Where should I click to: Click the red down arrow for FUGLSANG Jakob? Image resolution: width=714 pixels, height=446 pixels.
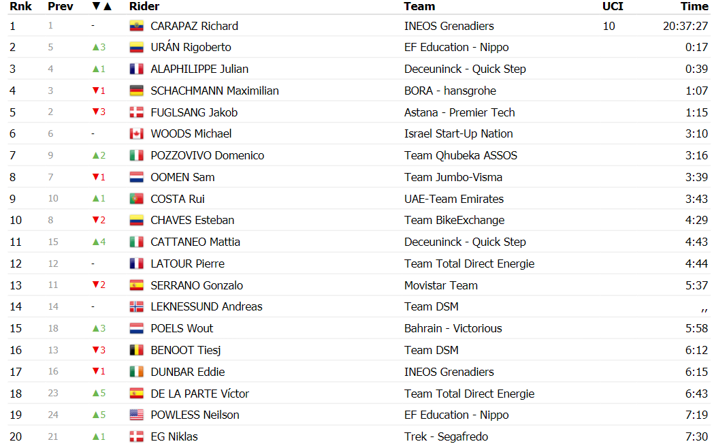click(95, 112)
